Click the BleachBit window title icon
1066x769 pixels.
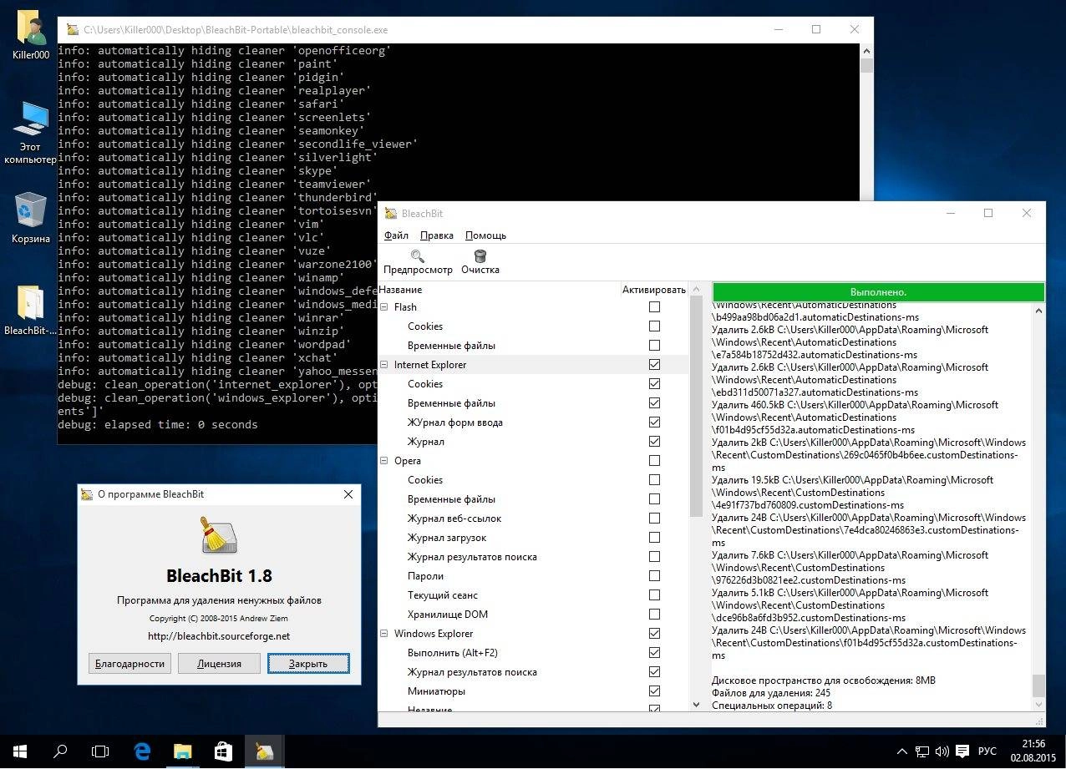[390, 214]
